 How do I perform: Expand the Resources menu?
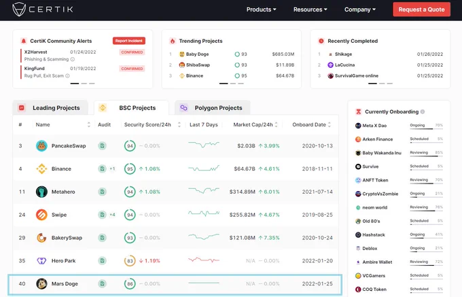310,10
